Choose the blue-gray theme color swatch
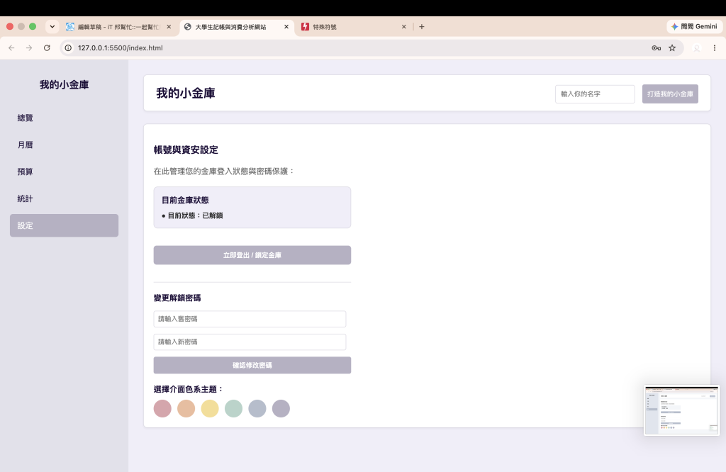The width and height of the screenshot is (726, 472). (257, 409)
